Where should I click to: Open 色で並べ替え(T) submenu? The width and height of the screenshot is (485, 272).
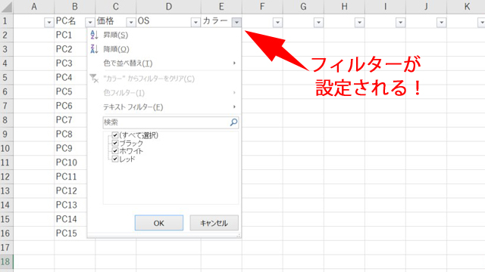click(164, 63)
